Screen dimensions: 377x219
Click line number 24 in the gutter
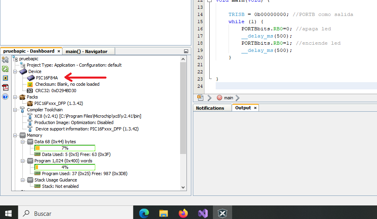[200, 86]
